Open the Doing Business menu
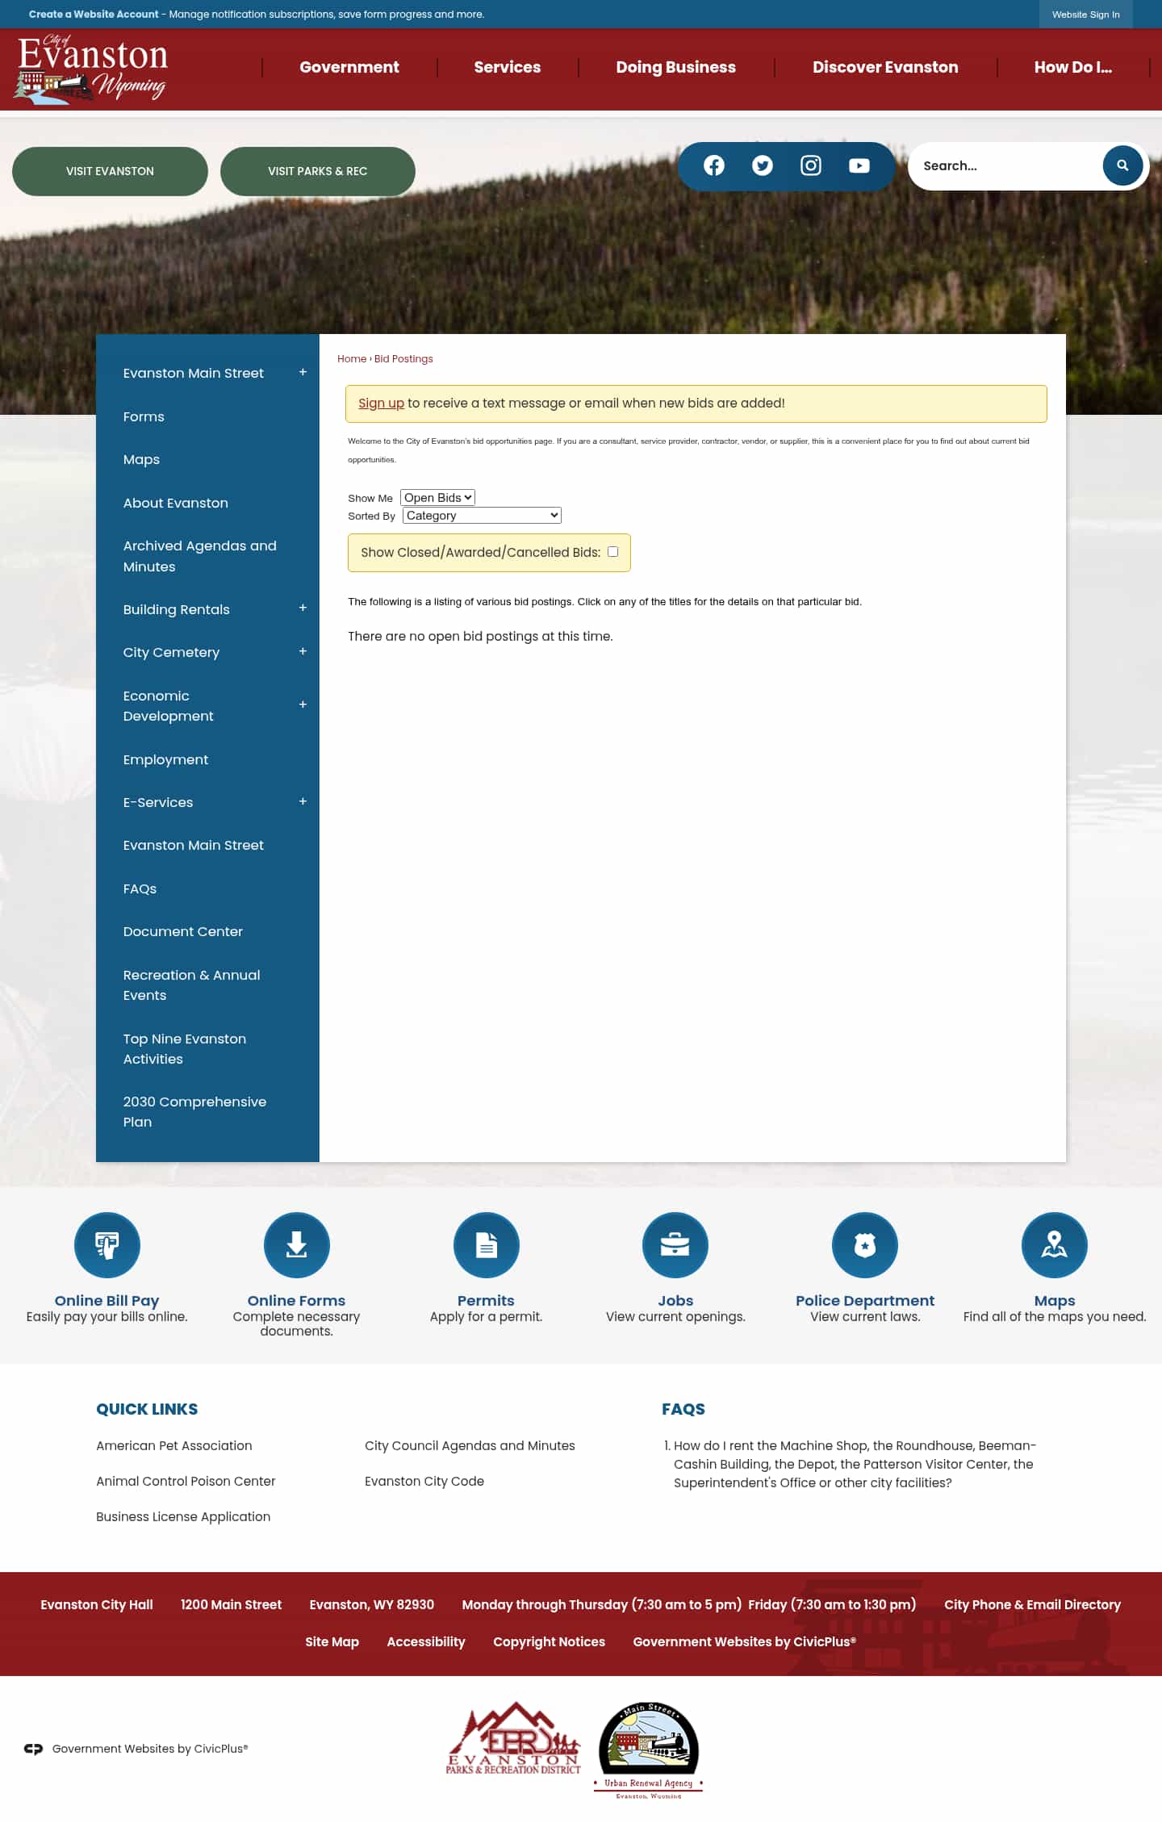This screenshot has height=1823, width=1162. pyautogui.click(x=676, y=67)
